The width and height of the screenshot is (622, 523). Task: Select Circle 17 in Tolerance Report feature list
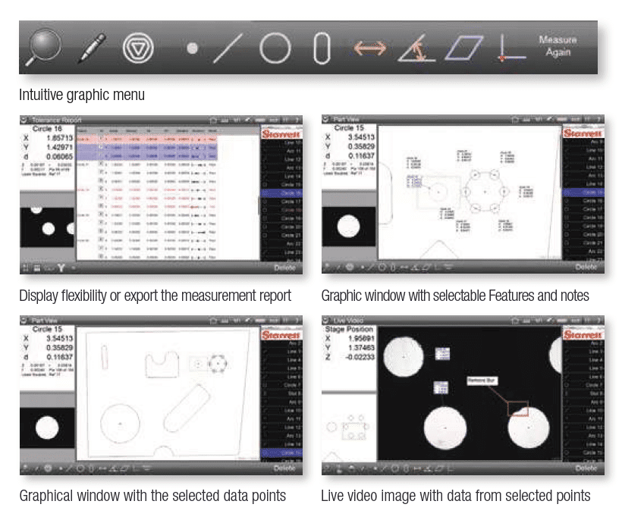pyautogui.click(x=281, y=202)
